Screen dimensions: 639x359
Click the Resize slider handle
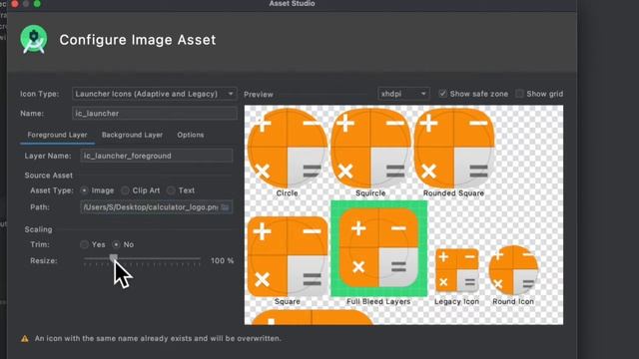pos(114,258)
